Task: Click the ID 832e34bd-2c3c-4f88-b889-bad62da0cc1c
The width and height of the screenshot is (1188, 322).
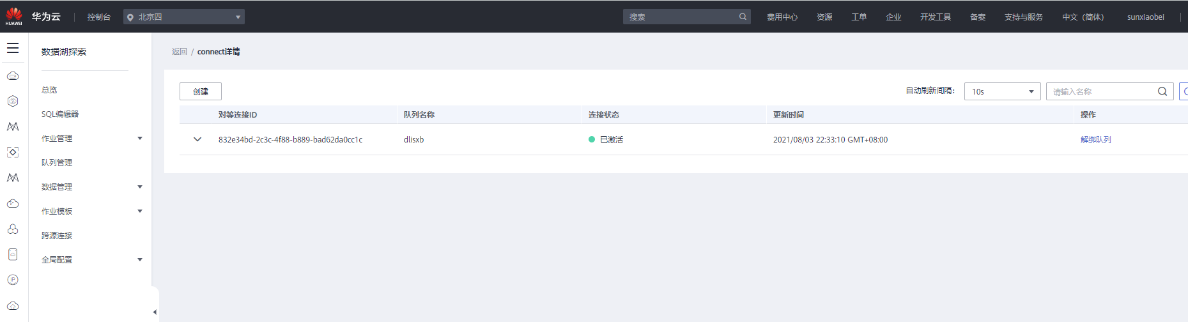Action: coord(290,139)
